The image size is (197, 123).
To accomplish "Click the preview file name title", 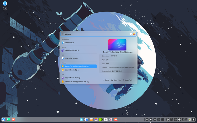I will click(x=118, y=52).
